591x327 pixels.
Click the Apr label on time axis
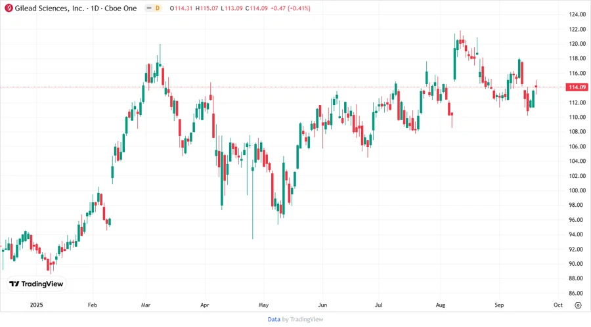(x=205, y=305)
